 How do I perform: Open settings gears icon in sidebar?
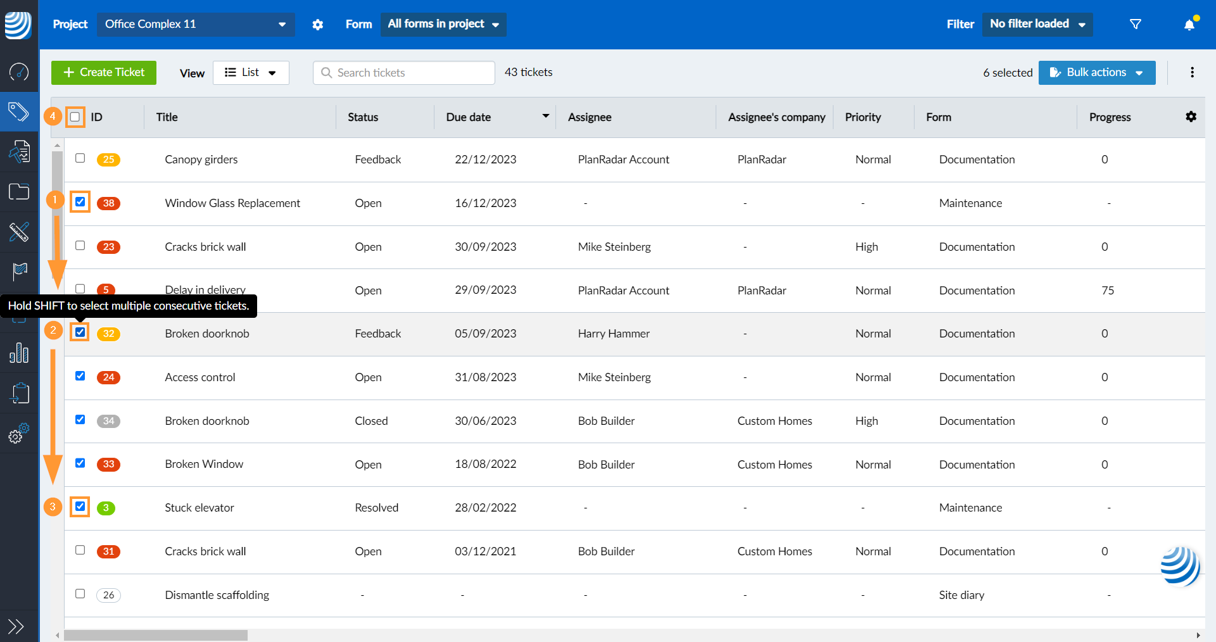(19, 434)
